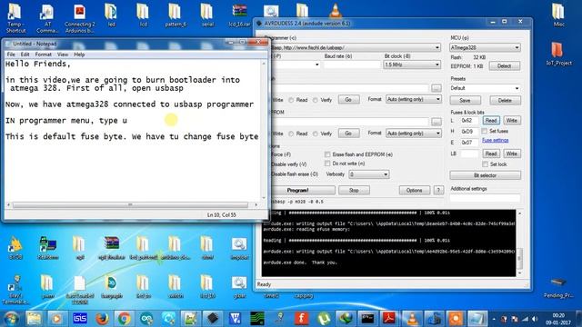Open Proteus ISIS from taskbar
This screenshot has width=582, height=327.
click(x=79, y=319)
